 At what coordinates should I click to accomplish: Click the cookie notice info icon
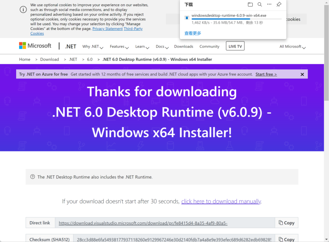coord(23,9)
